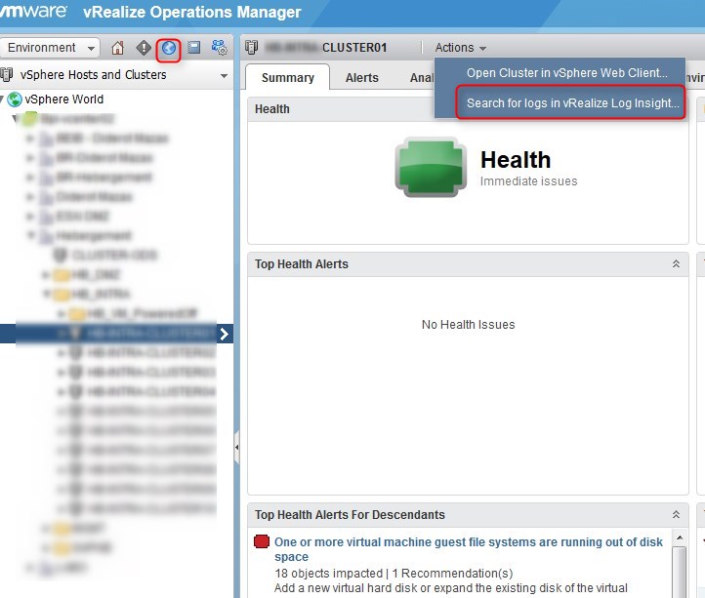Click the green Health badge icon
The image size is (705, 598).
(x=429, y=167)
